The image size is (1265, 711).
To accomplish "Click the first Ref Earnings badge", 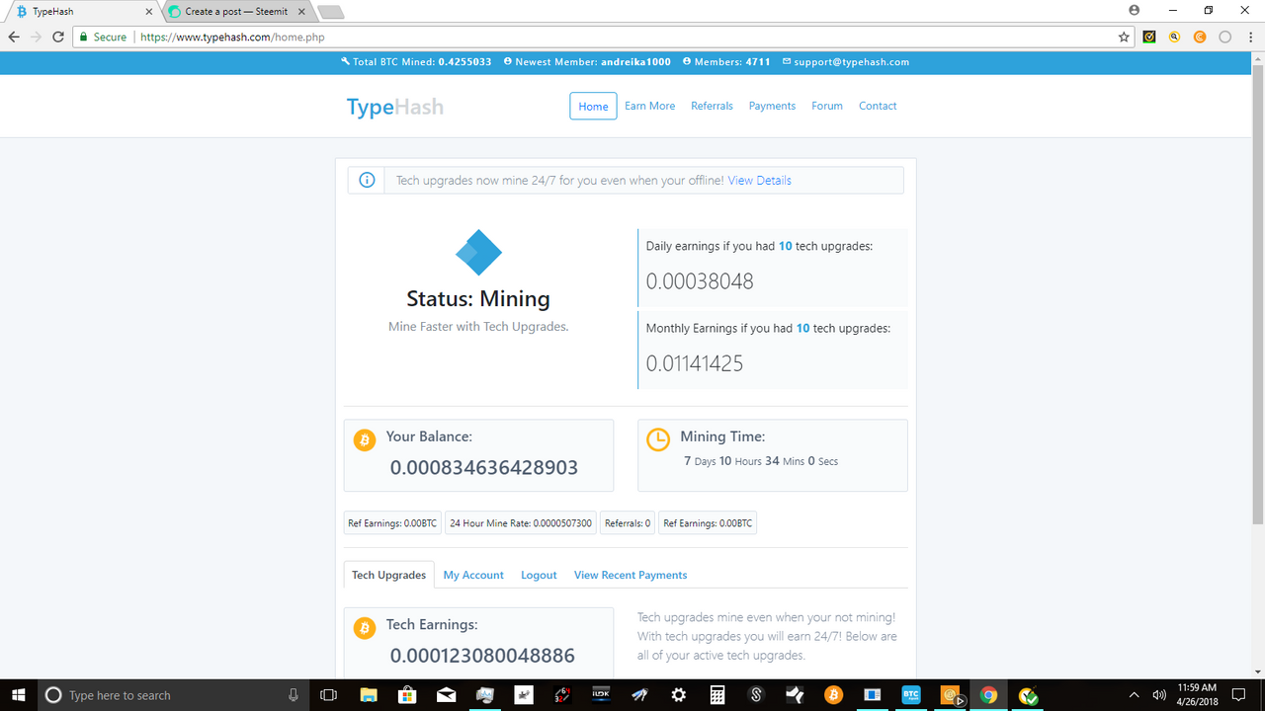I will click(x=392, y=523).
